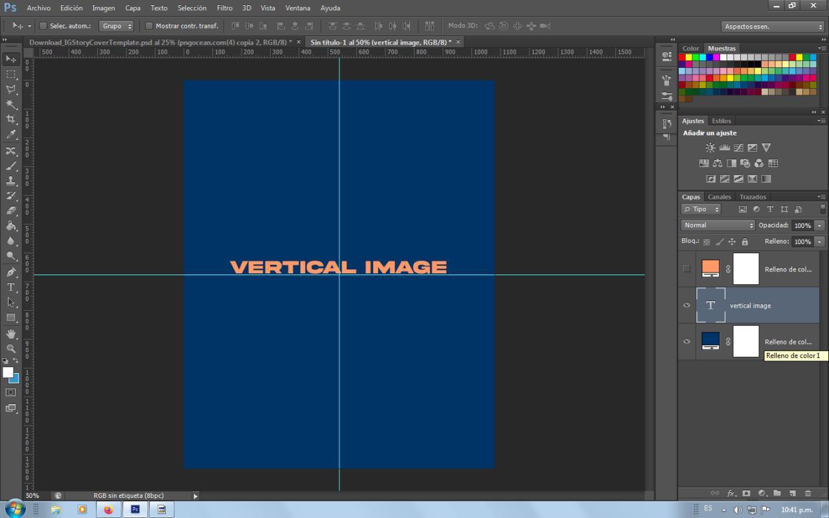Open the Filtro menu
Screen dimensions: 829x518
[x=224, y=8]
